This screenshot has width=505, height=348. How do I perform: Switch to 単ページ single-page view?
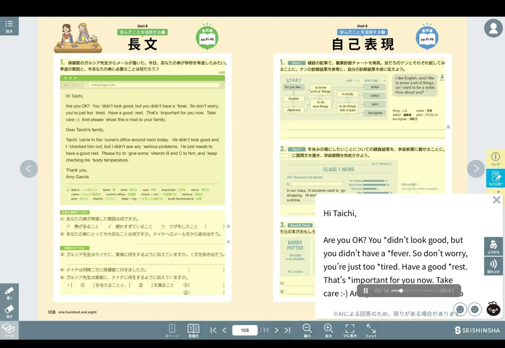tap(172, 330)
